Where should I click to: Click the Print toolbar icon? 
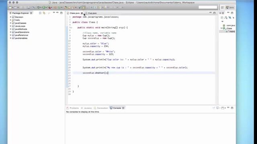29,7
